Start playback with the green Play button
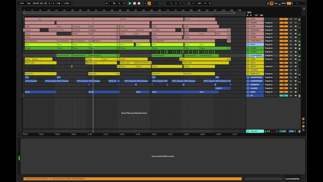 [130, 3]
